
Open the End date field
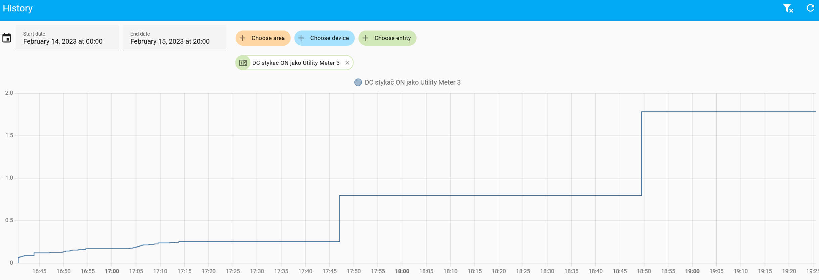click(x=175, y=38)
